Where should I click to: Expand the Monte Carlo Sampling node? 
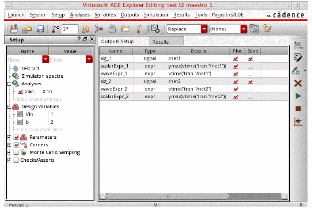tap(9, 152)
